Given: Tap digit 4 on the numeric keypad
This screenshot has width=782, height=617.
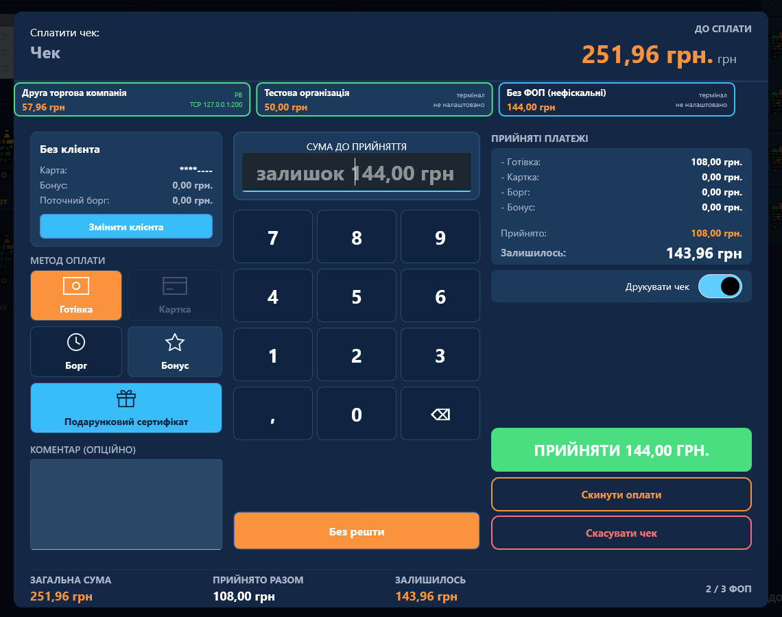Looking at the screenshot, I should point(273,295).
